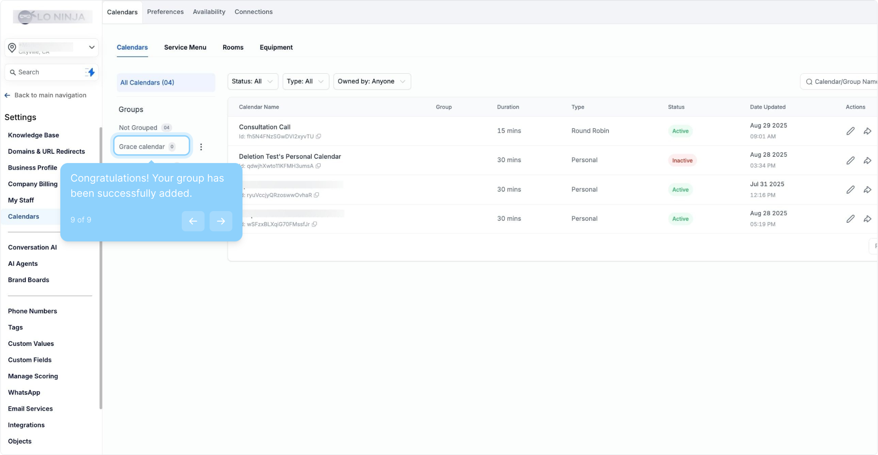
Task: Switch to the Service Menu tab
Action: coord(185,48)
